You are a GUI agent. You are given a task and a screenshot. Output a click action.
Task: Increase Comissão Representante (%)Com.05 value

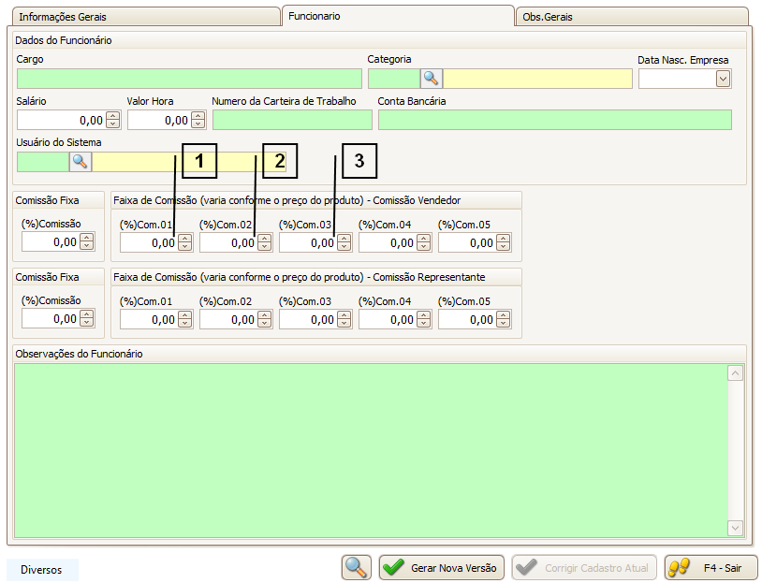[x=503, y=315]
